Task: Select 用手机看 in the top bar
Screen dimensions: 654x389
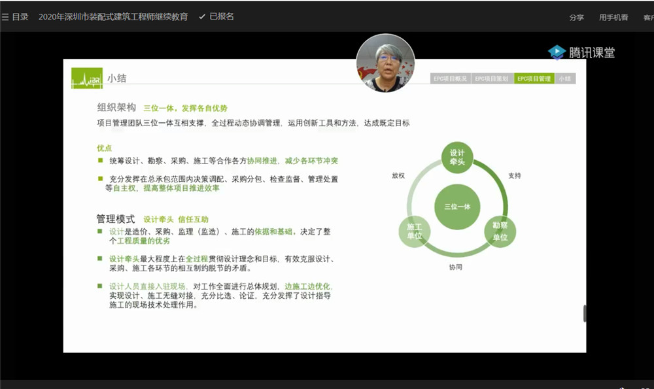Action: tap(613, 18)
